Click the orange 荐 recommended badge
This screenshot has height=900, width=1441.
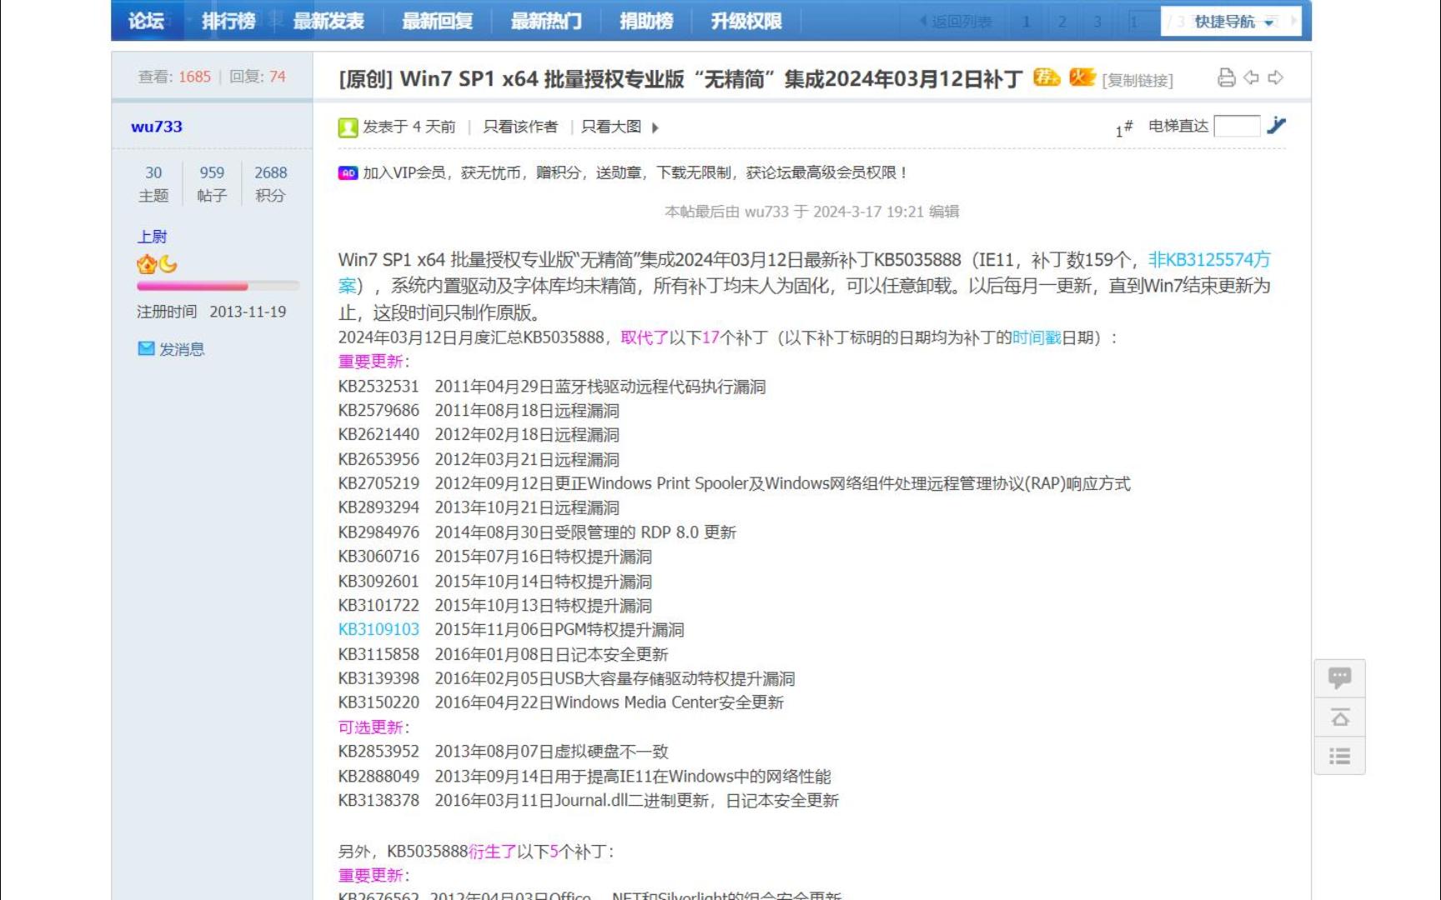click(1047, 77)
